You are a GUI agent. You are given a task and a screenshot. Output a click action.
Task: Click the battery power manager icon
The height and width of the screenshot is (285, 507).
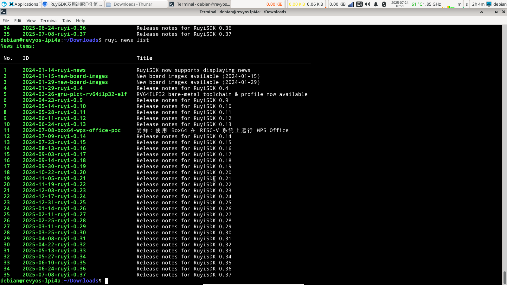(x=384, y=4)
